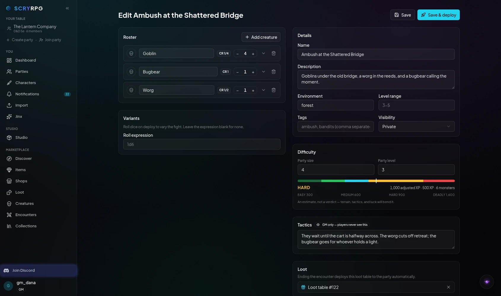Decrease Bugbear count with minus

click(x=237, y=72)
